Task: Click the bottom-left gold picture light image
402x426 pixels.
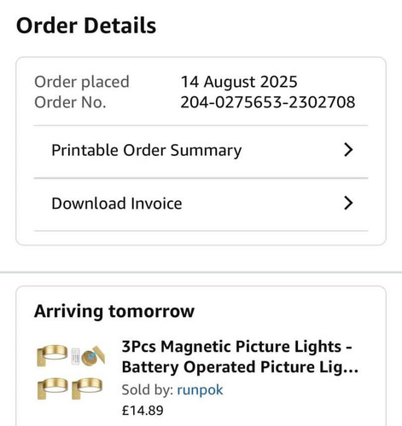Action: 53,389
